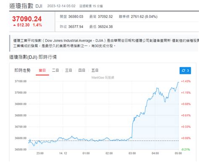Click the high value 37092.52
The height and width of the screenshot is (162, 199).
click(105, 17)
